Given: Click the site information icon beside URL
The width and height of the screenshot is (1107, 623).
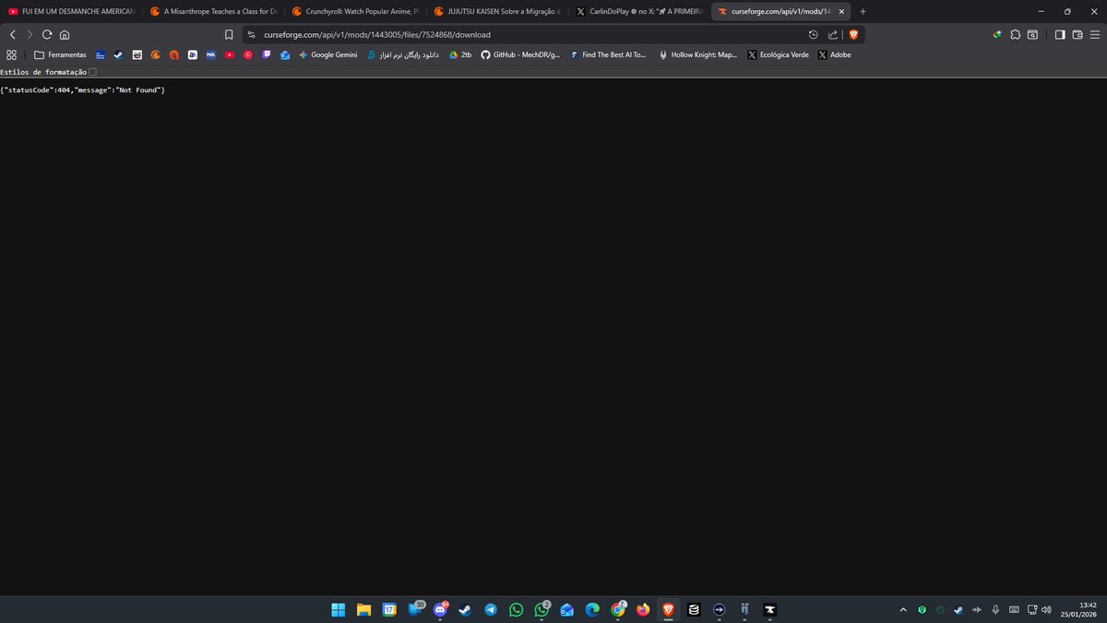Looking at the screenshot, I should click(252, 34).
